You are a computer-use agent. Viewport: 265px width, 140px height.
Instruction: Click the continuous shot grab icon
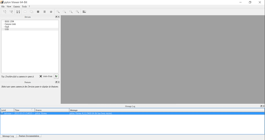31,12
